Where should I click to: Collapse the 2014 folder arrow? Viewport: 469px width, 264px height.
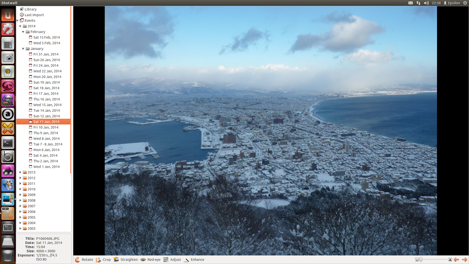coord(20,26)
